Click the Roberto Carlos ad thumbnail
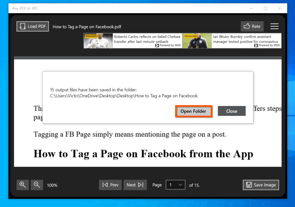Viewport: 295px width, 207px height. pos(99,41)
